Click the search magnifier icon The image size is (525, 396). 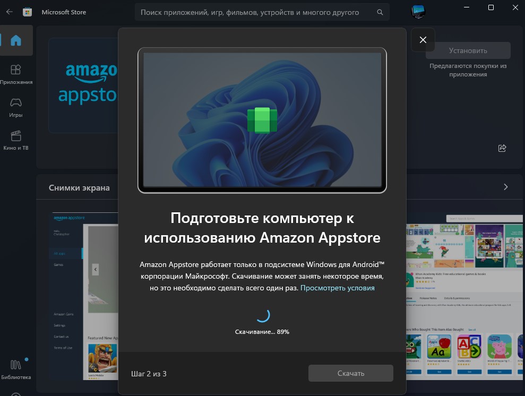380,12
